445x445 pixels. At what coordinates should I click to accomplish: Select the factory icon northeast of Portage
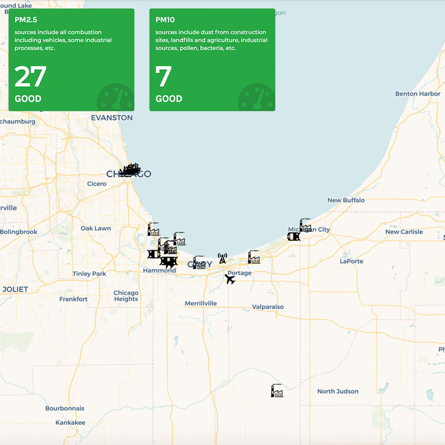point(254,257)
